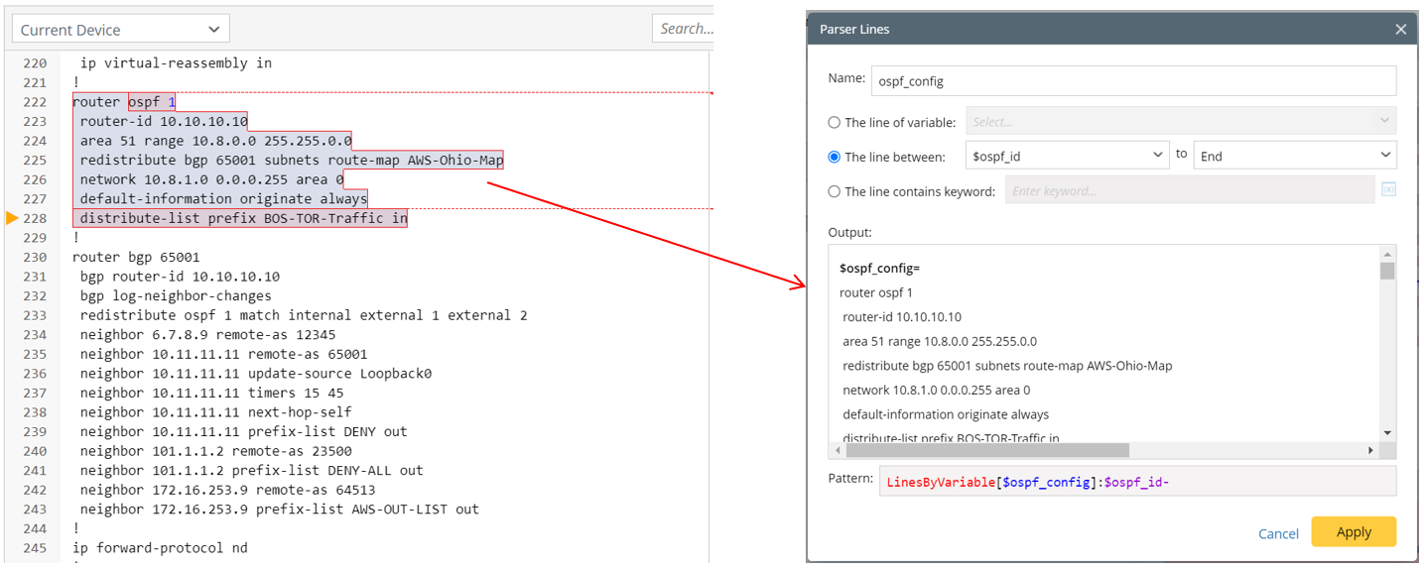Click 'distribute-list prefix BOS-TOR-Traffic in' line 228
The image size is (1424, 569).
tap(243, 218)
